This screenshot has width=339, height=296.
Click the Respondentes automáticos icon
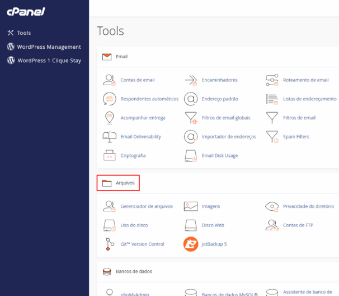109,99
